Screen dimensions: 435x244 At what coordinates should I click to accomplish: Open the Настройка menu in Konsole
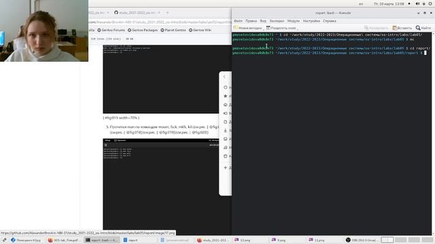[311, 21]
